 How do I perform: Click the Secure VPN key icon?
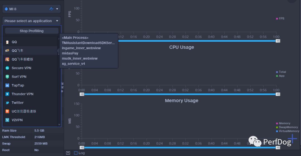pos(7,68)
